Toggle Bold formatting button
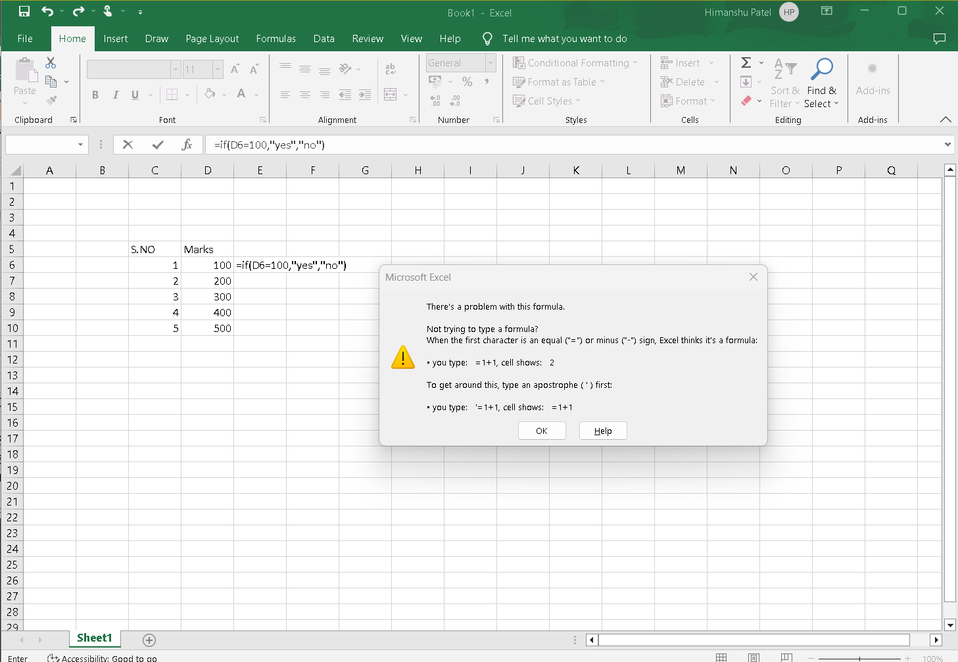The image size is (958, 662). pos(95,95)
